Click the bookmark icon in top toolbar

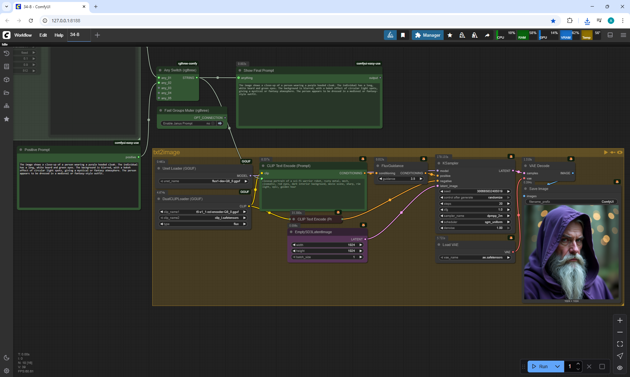(x=403, y=35)
